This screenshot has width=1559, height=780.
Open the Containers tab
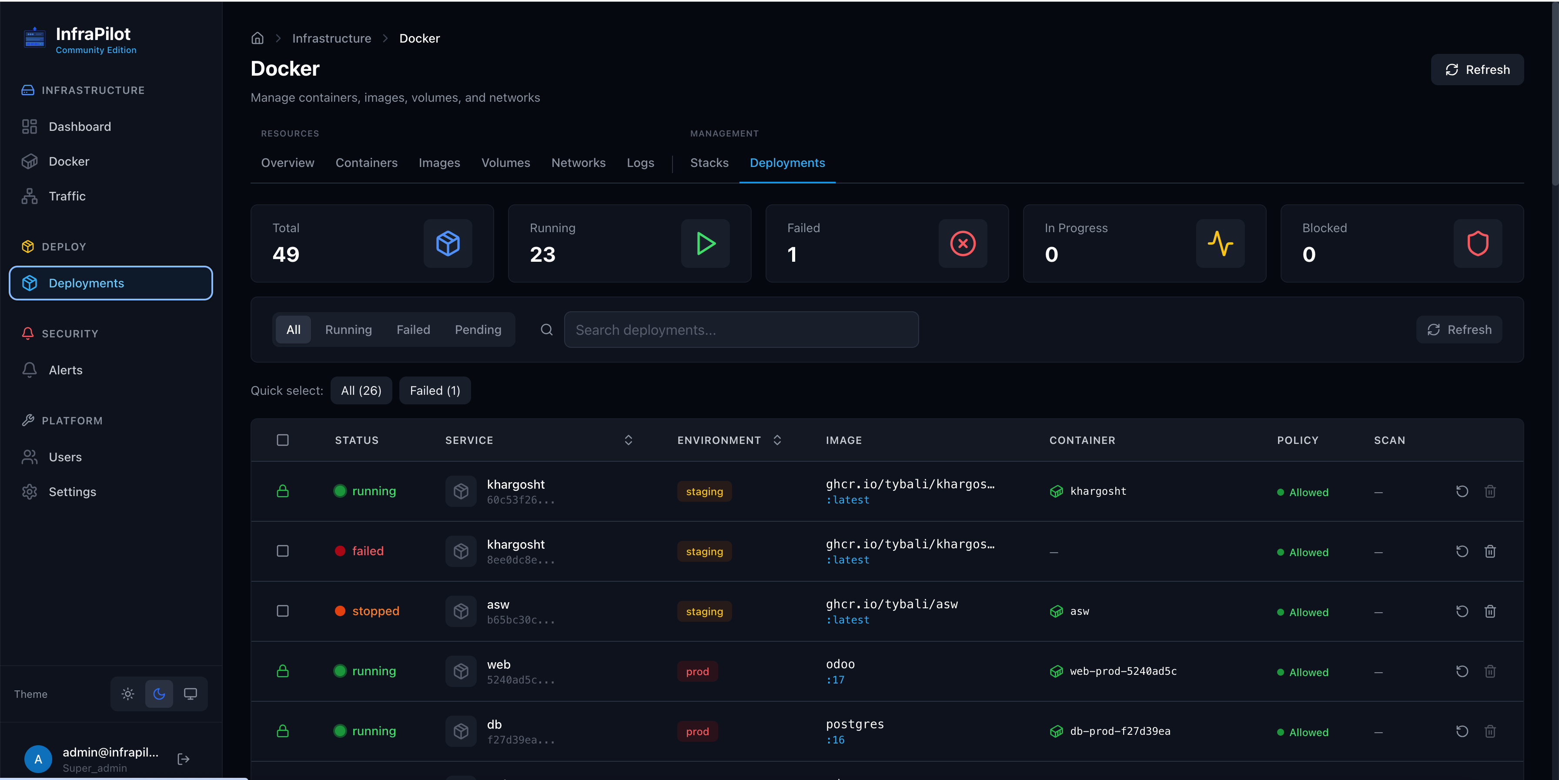[x=366, y=163]
